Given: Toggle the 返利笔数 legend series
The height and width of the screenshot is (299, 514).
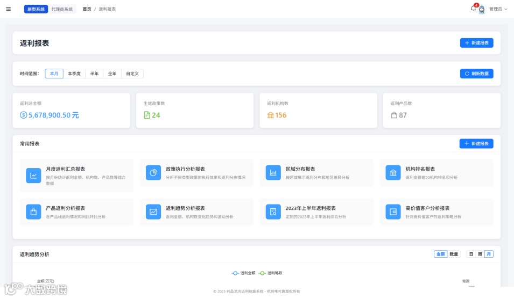Looking at the screenshot, I should coord(270,273).
